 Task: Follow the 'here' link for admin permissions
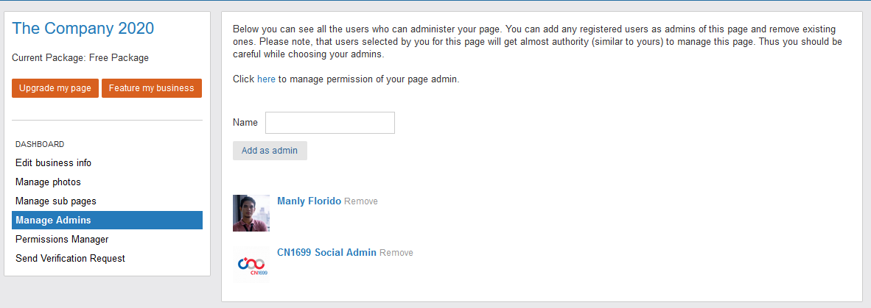(266, 79)
